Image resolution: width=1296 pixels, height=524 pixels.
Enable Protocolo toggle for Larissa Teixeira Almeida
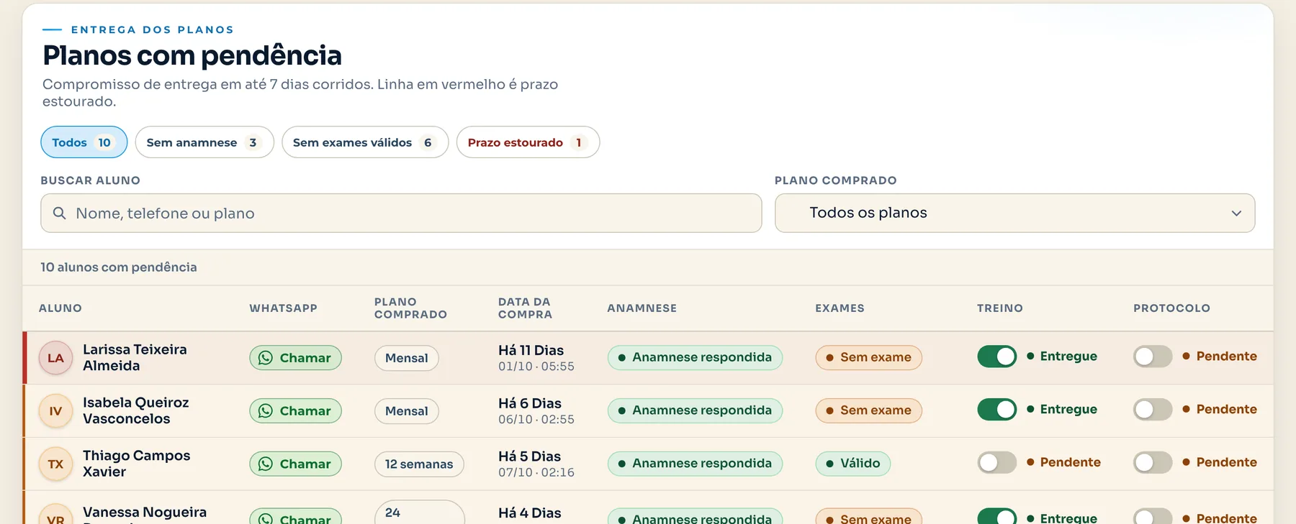click(1153, 357)
